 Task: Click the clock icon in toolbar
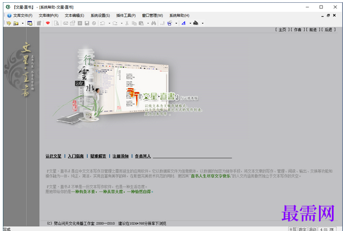click(94, 23)
